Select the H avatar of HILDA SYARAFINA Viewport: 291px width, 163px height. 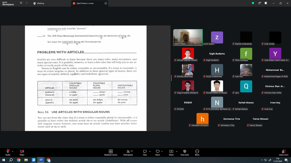[x=217, y=70]
